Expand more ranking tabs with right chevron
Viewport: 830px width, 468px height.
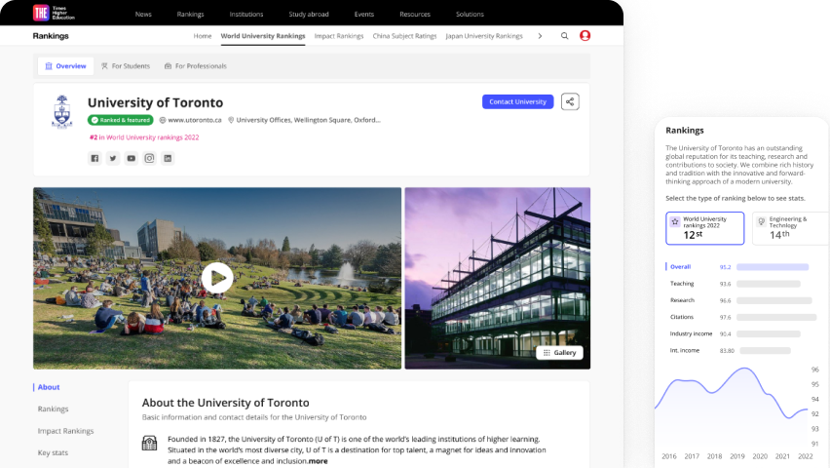tap(540, 36)
